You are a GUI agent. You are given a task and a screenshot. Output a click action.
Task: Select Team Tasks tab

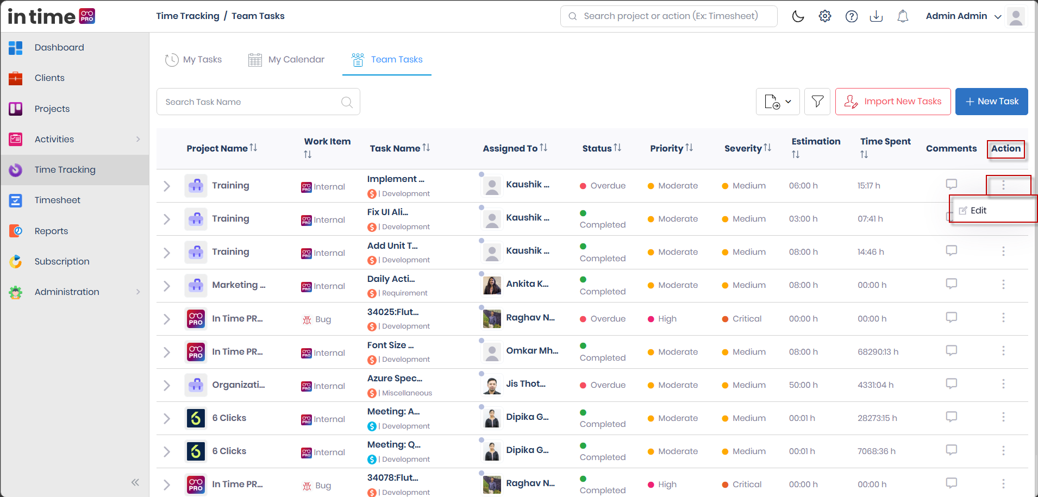[387, 60]
